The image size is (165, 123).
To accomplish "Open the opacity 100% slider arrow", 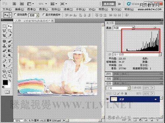I will click(x=152, y=88).
